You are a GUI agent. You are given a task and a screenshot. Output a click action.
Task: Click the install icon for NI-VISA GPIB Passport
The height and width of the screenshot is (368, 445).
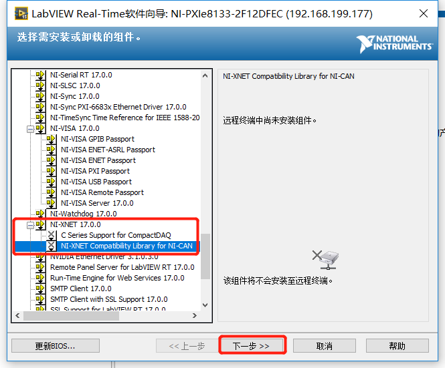[51, 140]
